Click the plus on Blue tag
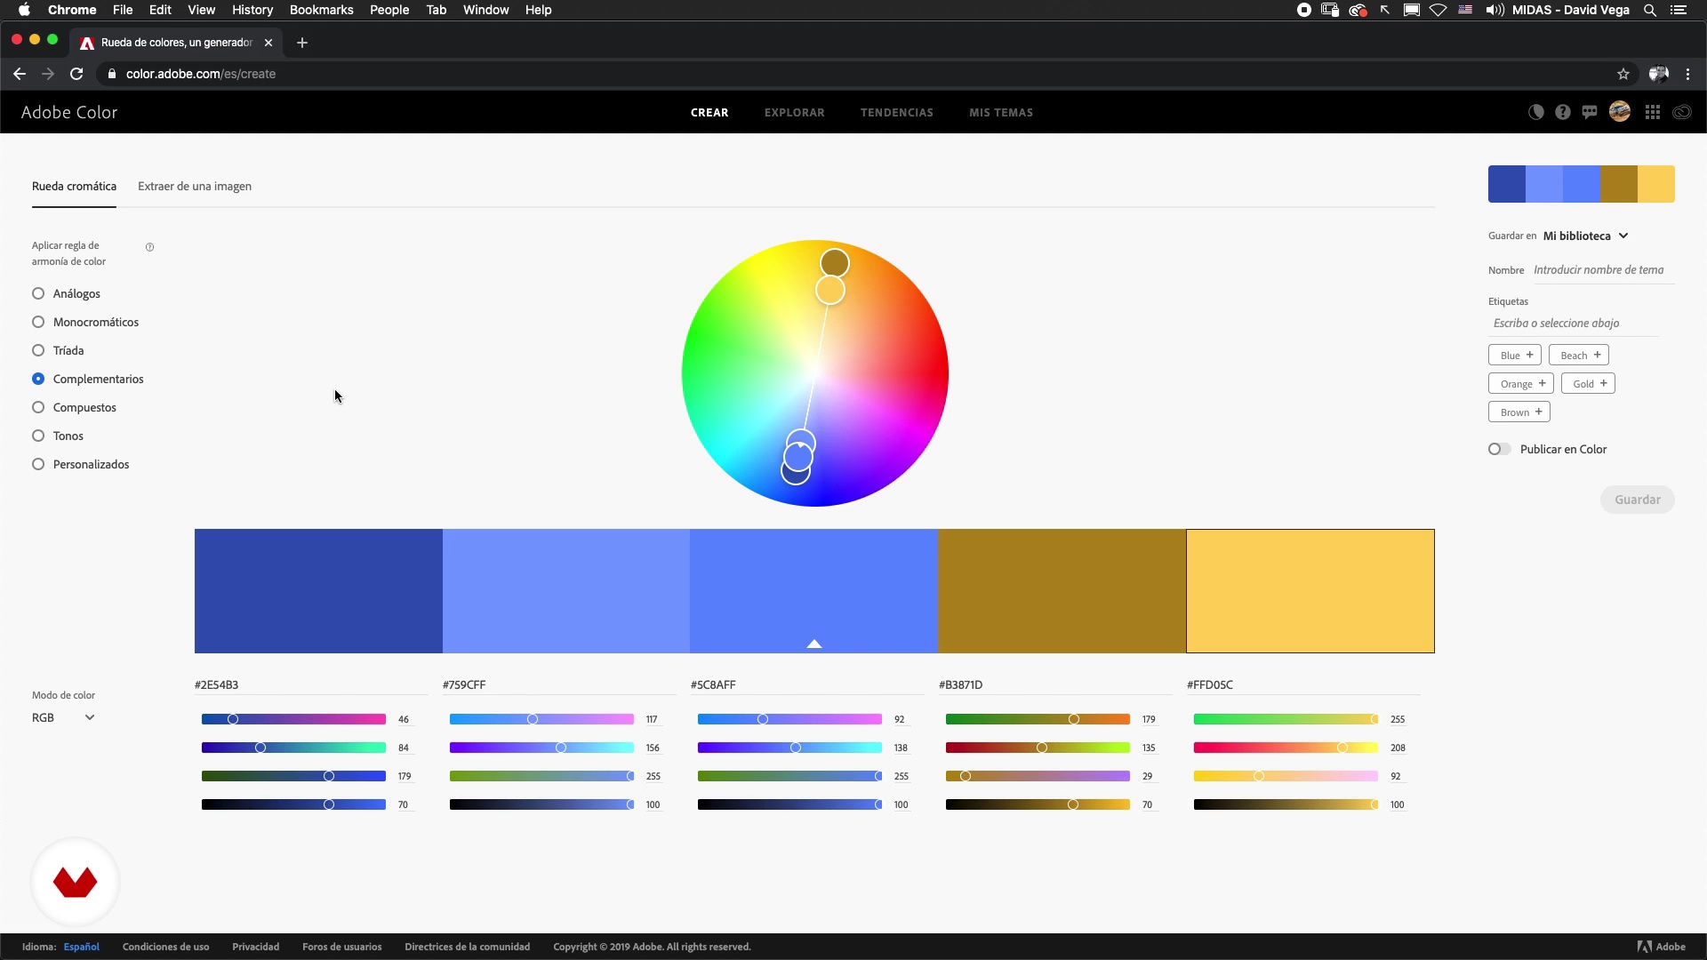The width and height of the screenshot is (1707, 960). 1530,355
